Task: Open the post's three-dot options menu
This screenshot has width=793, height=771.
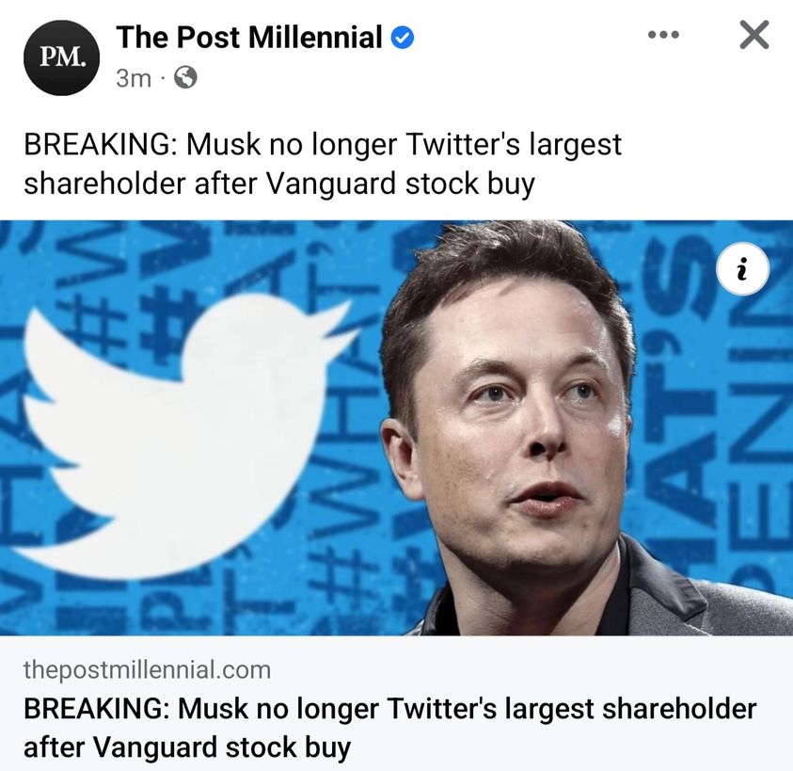Action: click(x=663, y=36)
